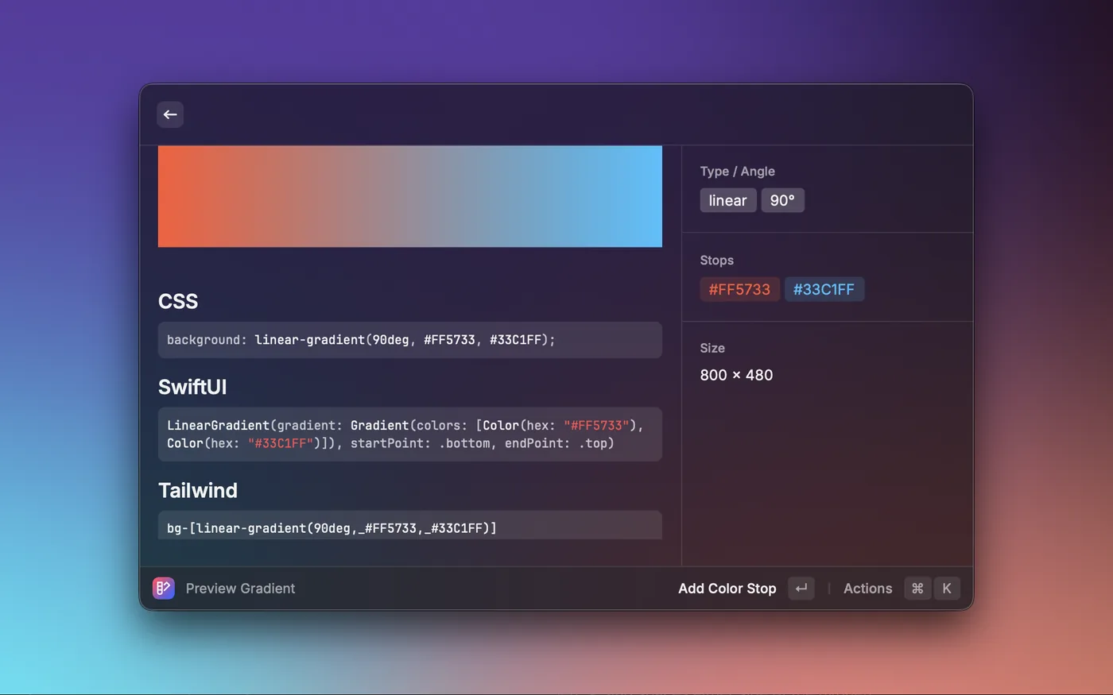Select the 90° angle tag
Screen dimensions: 1113x695
pyautogui.click(x=782, y=200)
